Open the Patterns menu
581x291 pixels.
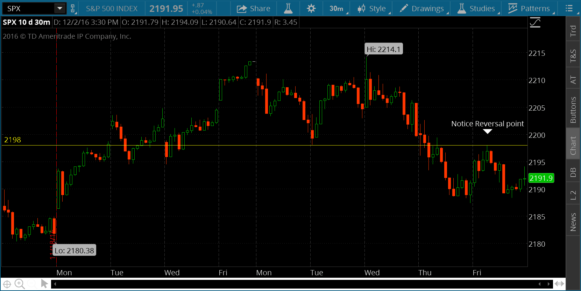[529, 8]
